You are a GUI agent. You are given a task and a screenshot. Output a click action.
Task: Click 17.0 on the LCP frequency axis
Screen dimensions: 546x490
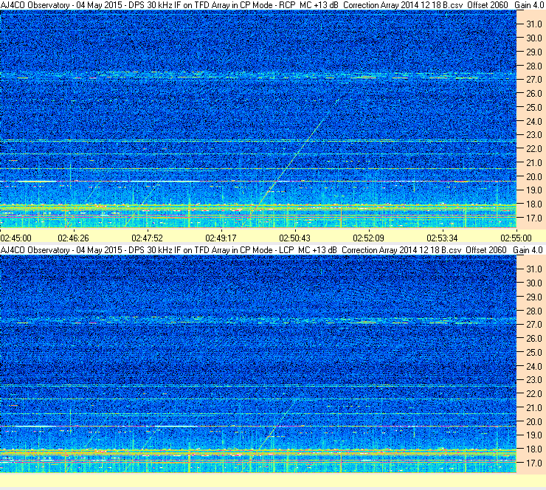(x=533, y=463)
